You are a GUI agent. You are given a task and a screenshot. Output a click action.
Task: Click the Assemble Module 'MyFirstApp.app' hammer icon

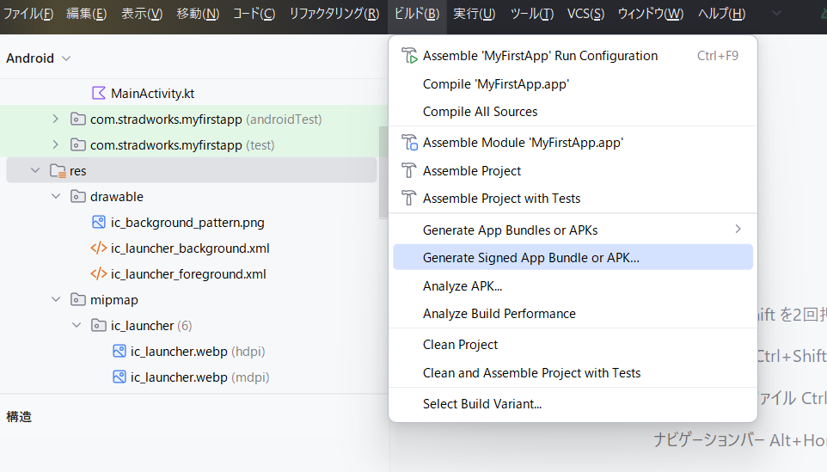(408, 143)
